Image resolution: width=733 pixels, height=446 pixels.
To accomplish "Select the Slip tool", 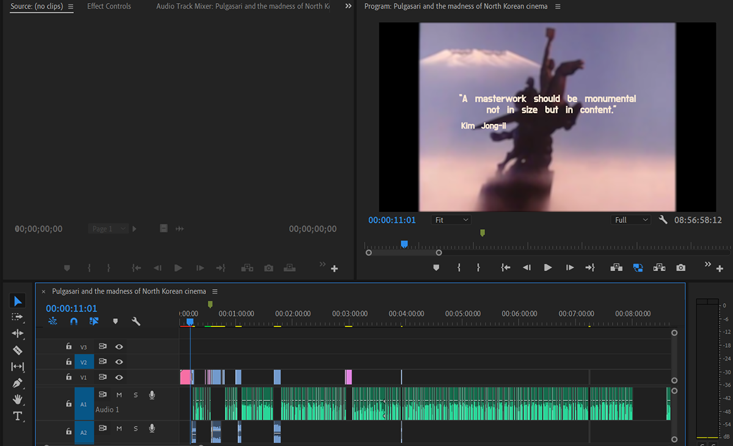I will 18,367.
